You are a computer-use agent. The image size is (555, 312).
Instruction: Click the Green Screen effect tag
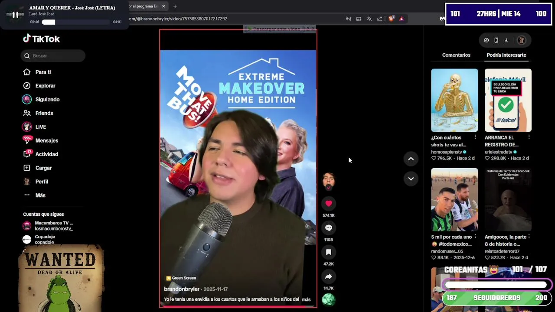[x=181, y=278]
